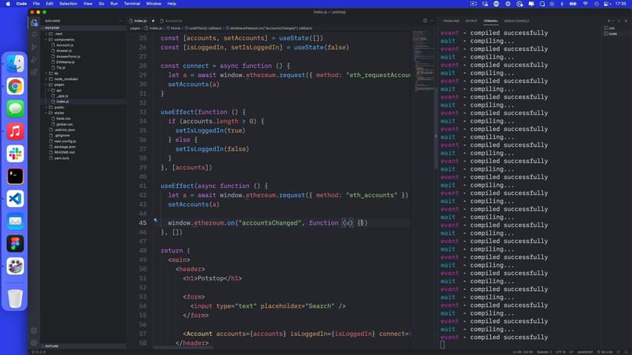Open Account.js in the file explorer
Screen dimensions: 632x355
64,45
